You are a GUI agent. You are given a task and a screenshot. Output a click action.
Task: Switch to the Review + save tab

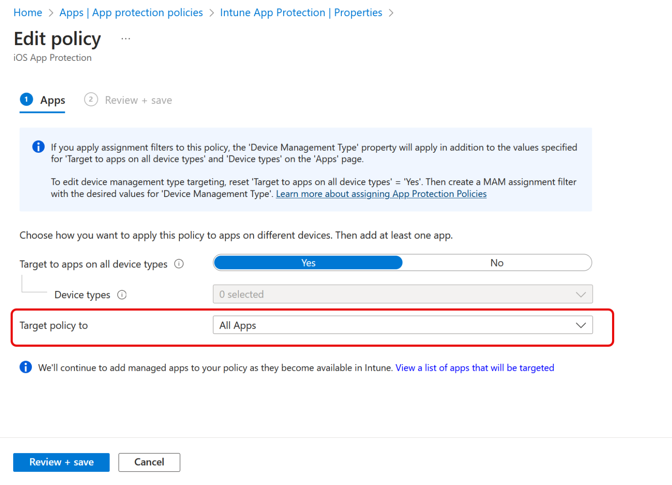[x=128, y=100]
